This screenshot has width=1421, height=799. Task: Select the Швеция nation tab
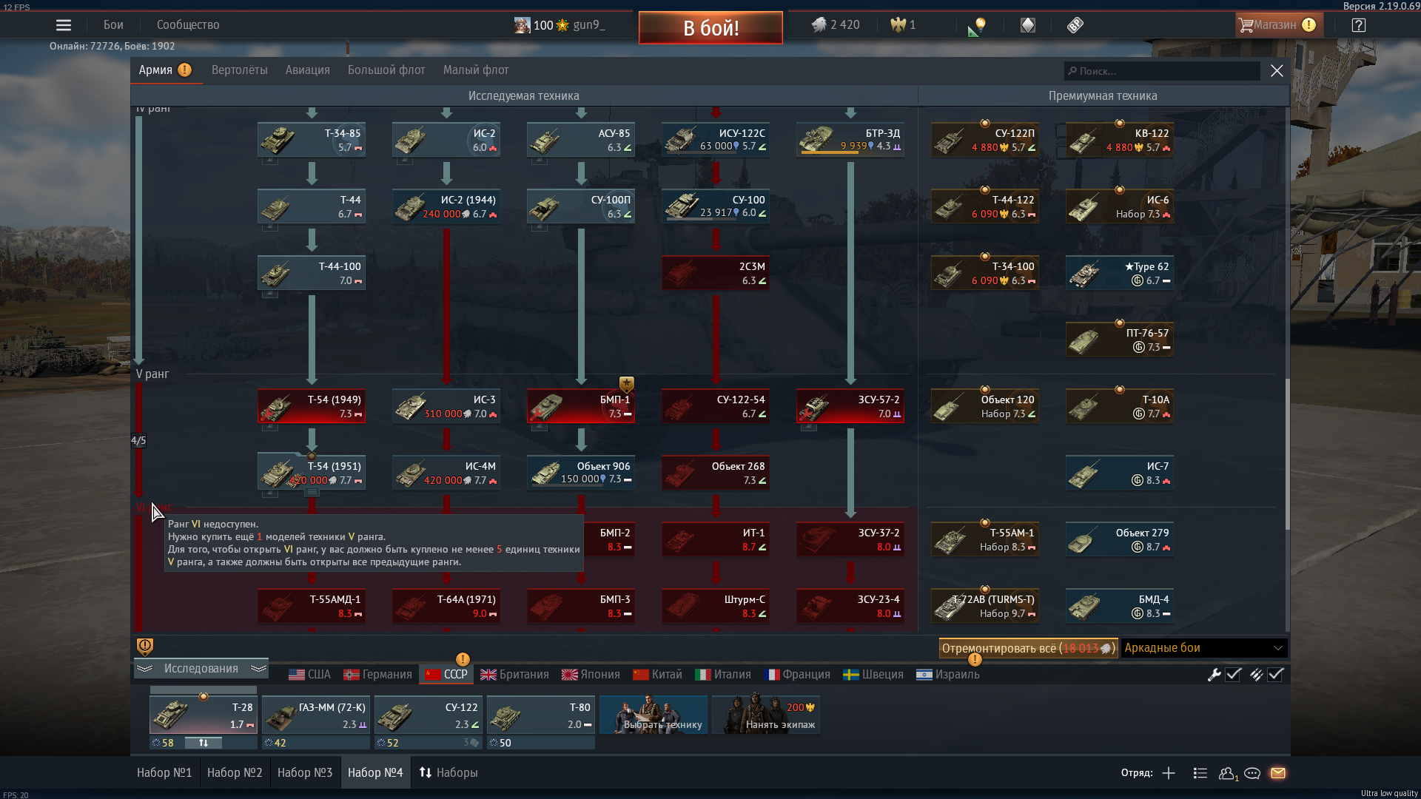(873, 675)
